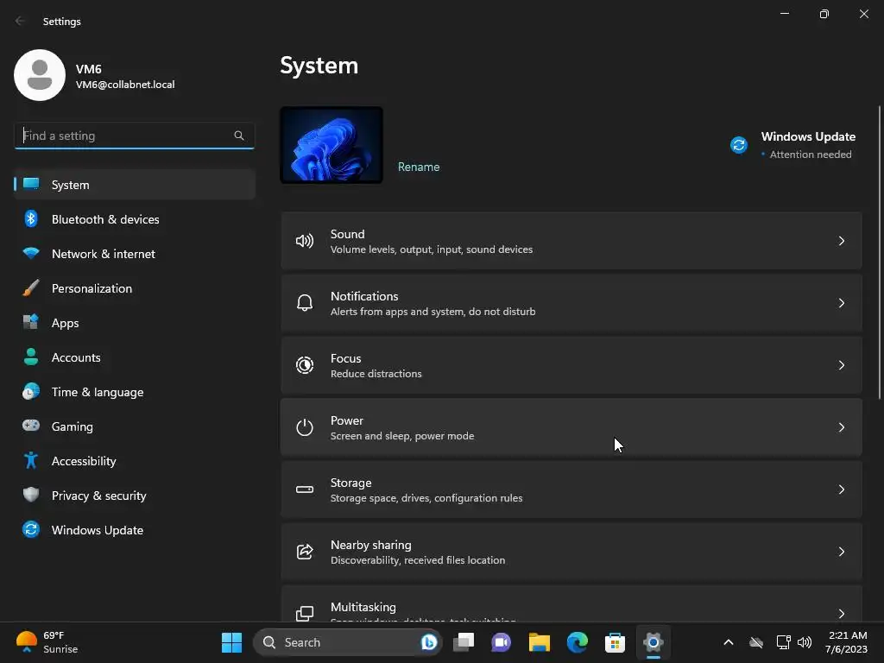Viewport: 884px width, 663px height.
Task: Click the volume icon in system tray
Action: 805,642
